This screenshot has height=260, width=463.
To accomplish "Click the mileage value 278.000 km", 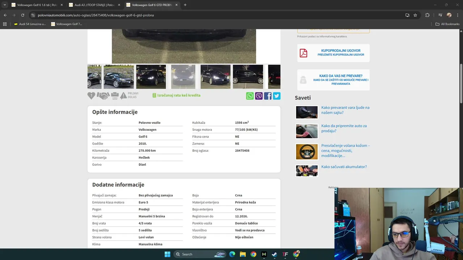I will pos(147,151).
